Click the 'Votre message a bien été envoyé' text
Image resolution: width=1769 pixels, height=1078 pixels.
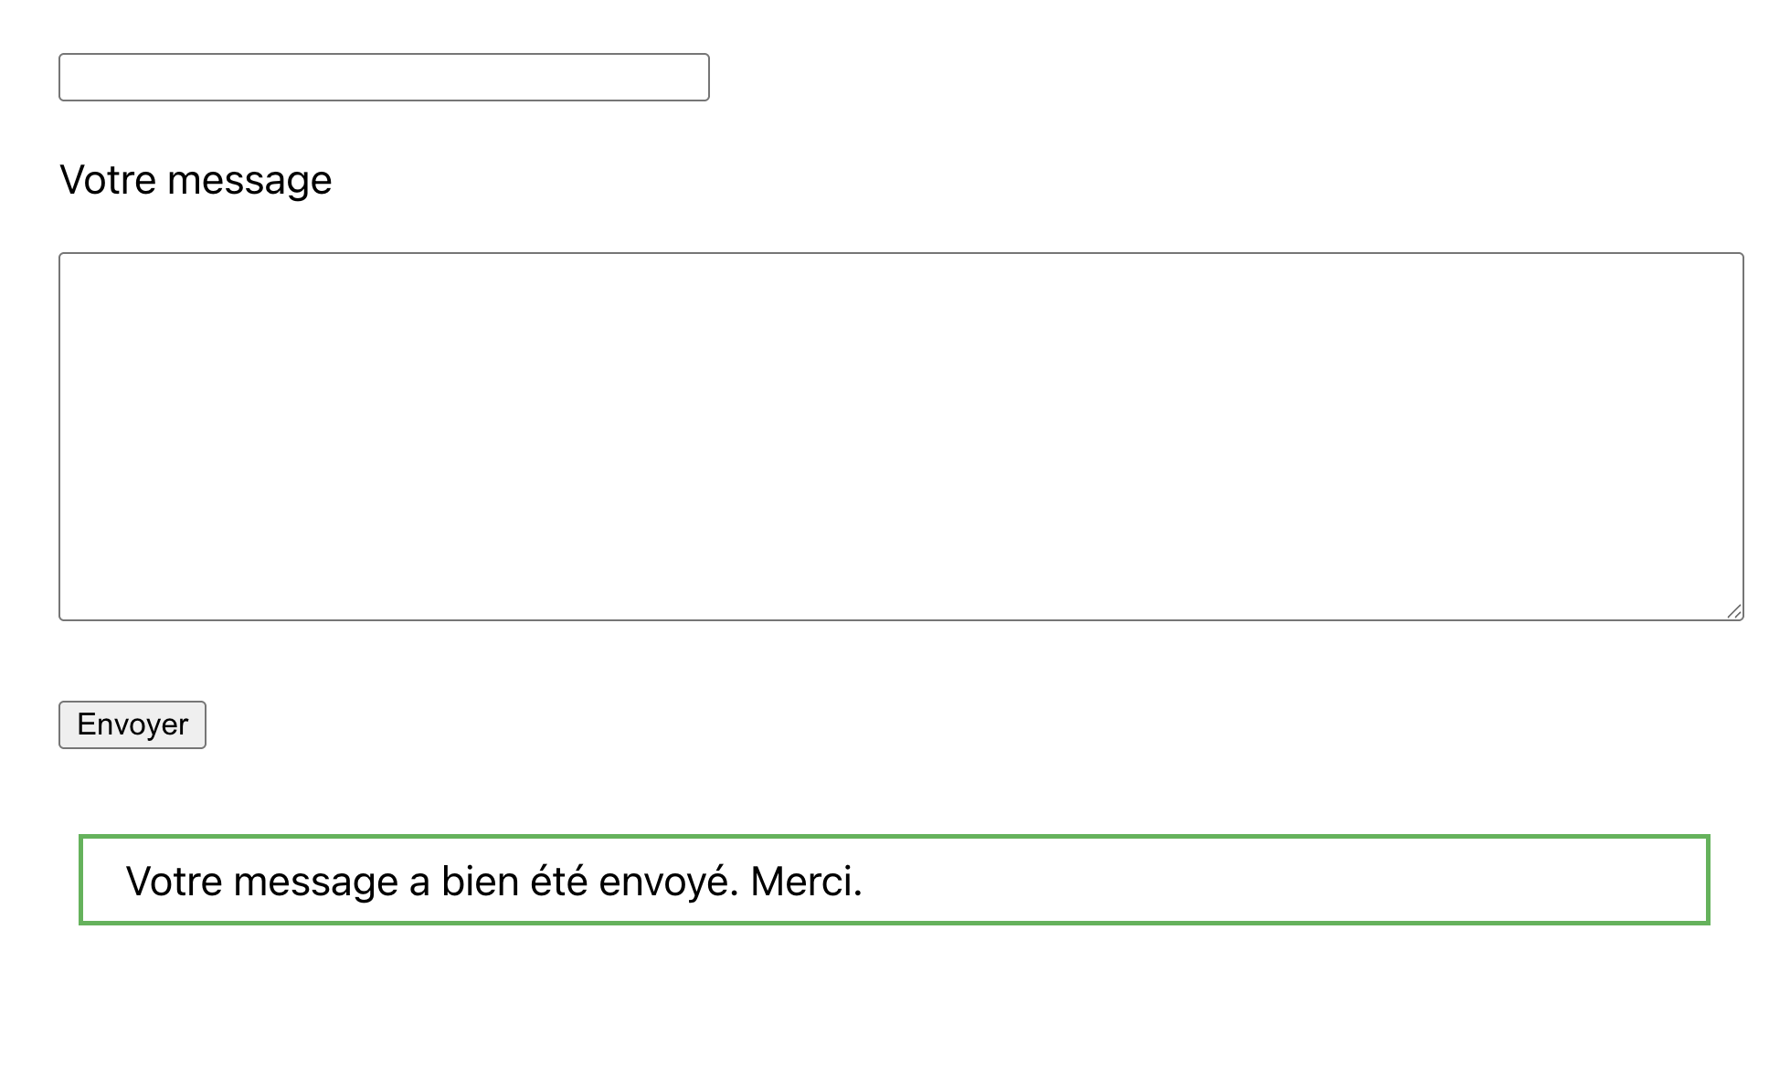pyautogui.click(x=431, y=882)
